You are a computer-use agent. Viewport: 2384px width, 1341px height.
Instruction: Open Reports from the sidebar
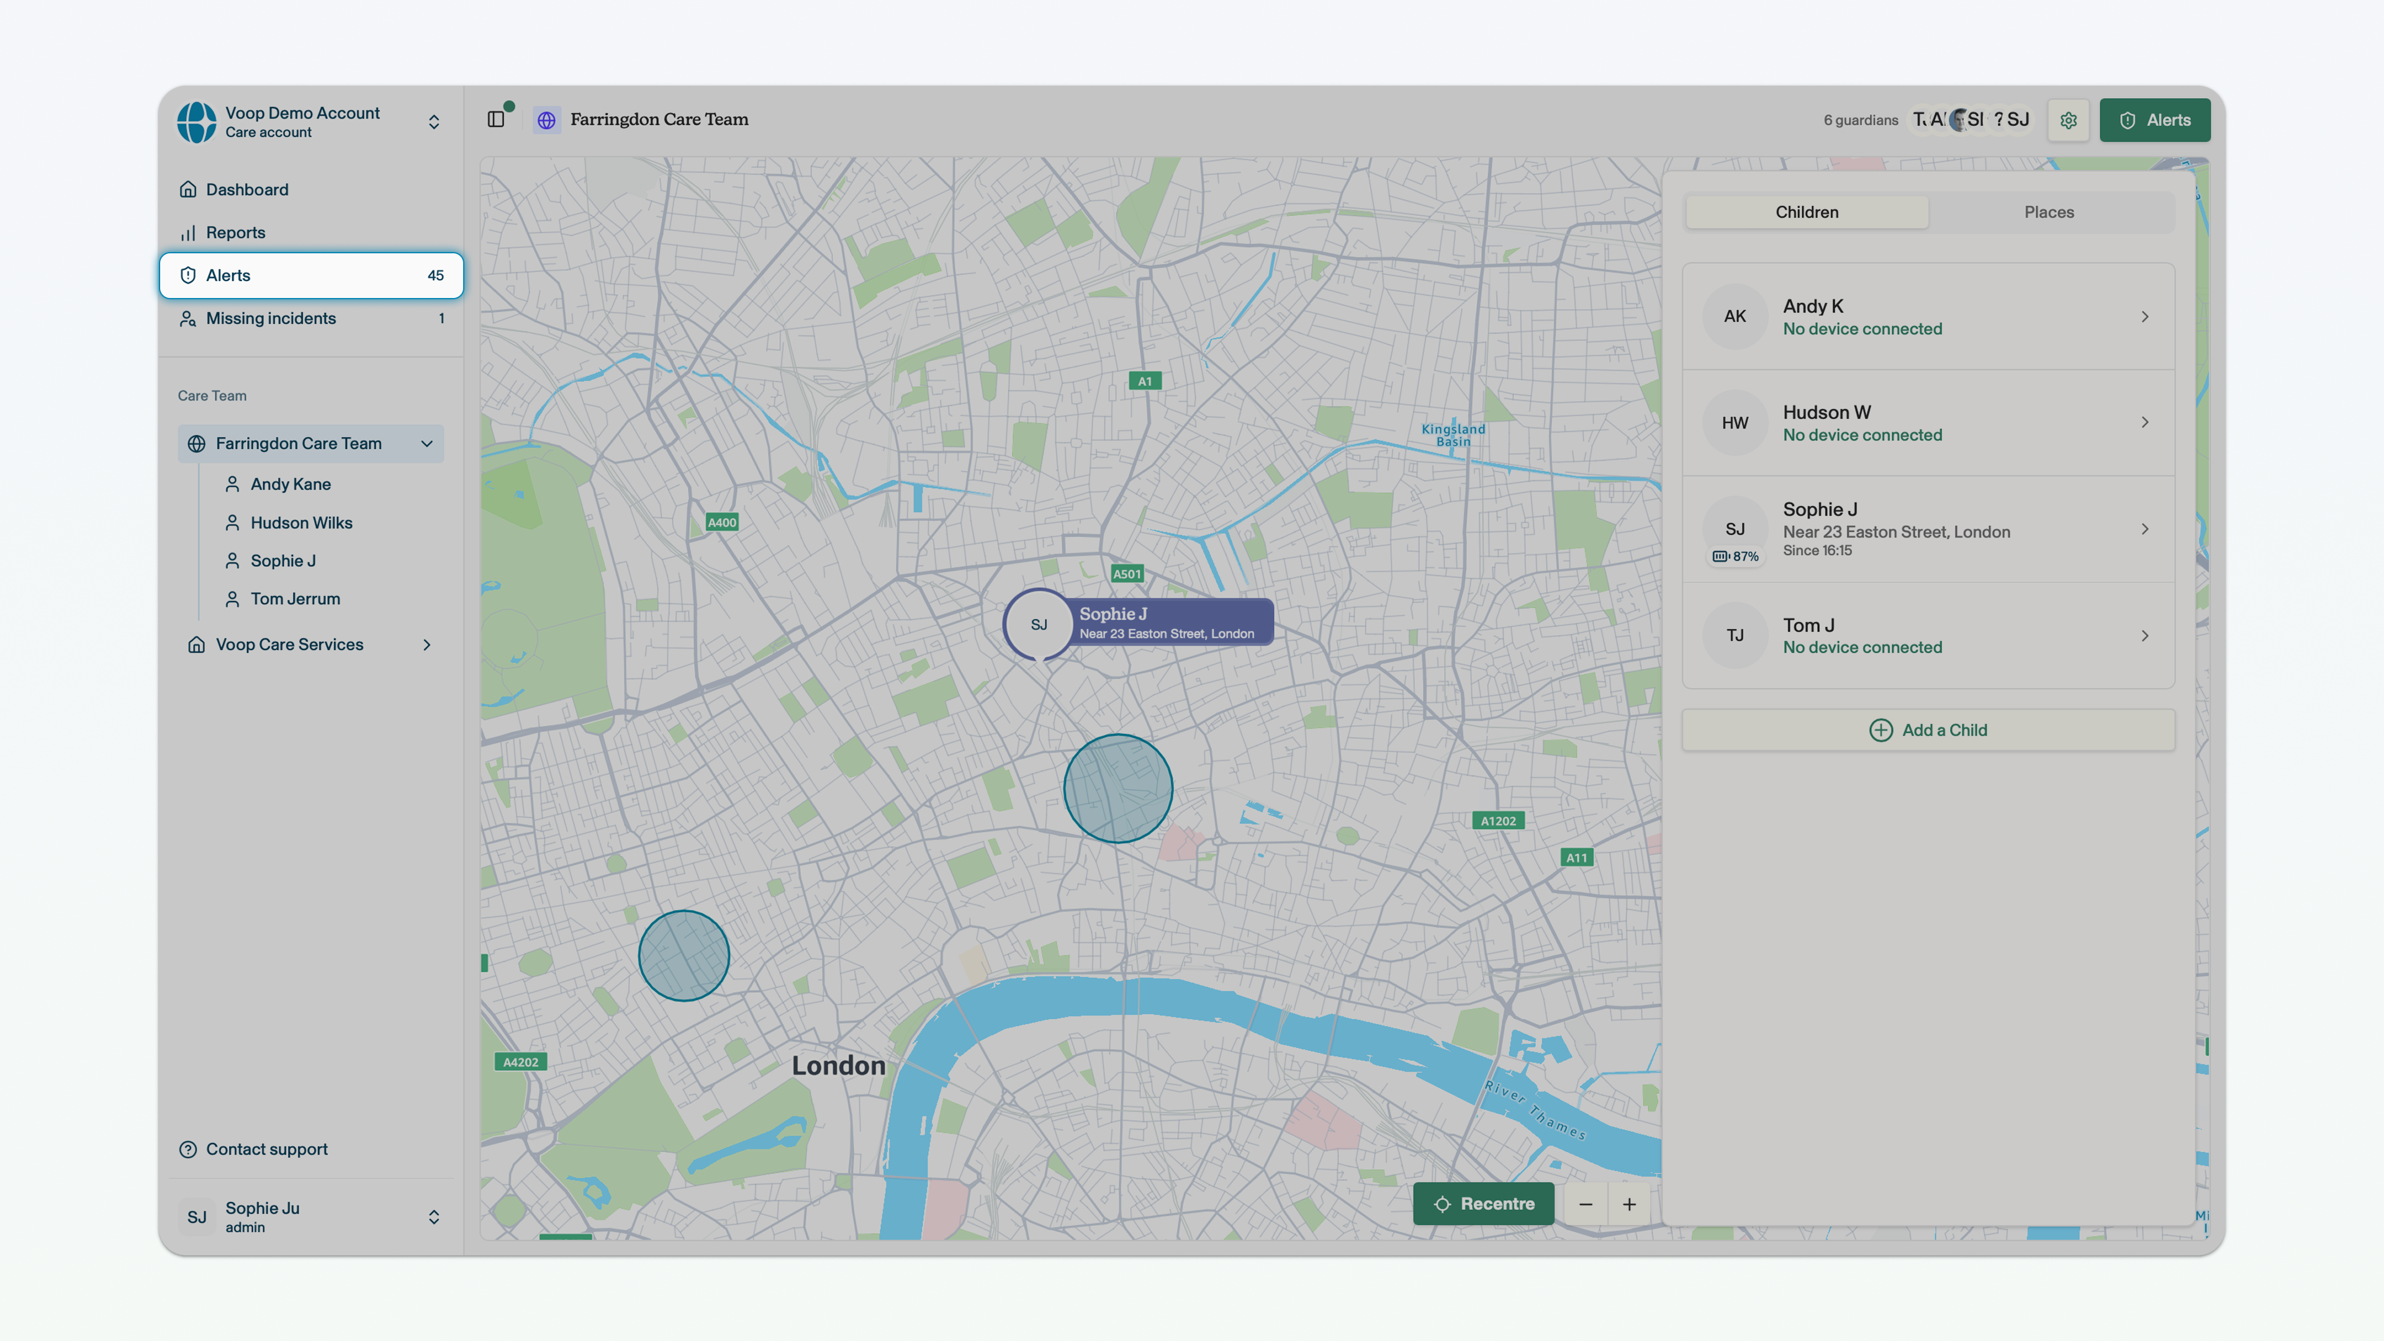[x=311, y=232]
